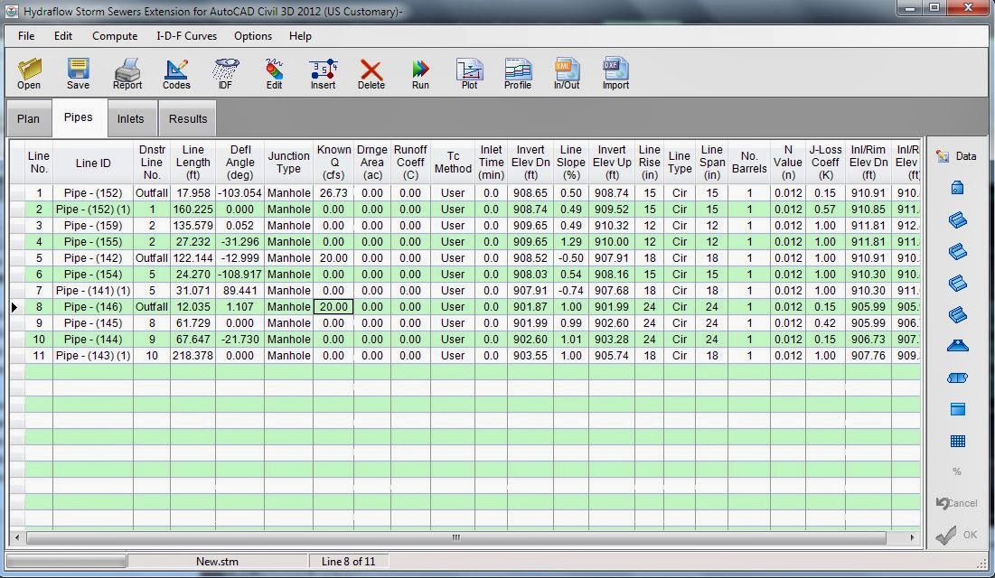Click the Open folder icon
995x578 pixels.
pos(29,72)
